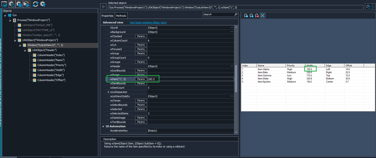Click Params button next to wChecked
Viewport: 376px width, 158px height.
141,36
